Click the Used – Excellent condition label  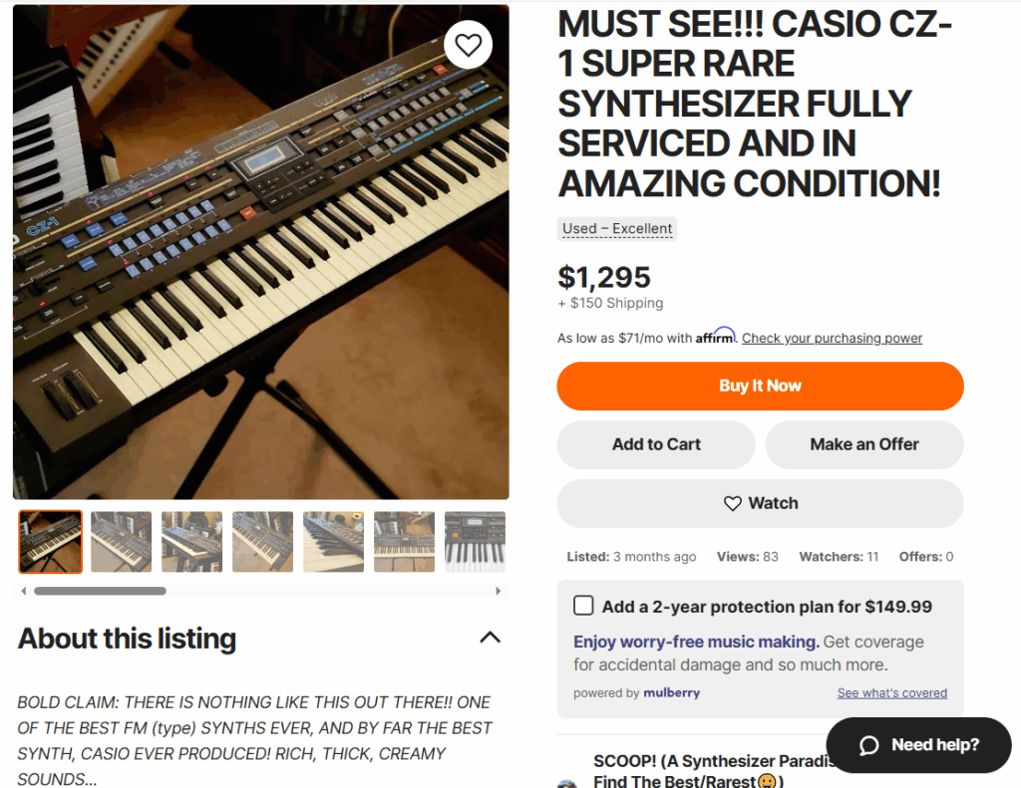[617, 229]
